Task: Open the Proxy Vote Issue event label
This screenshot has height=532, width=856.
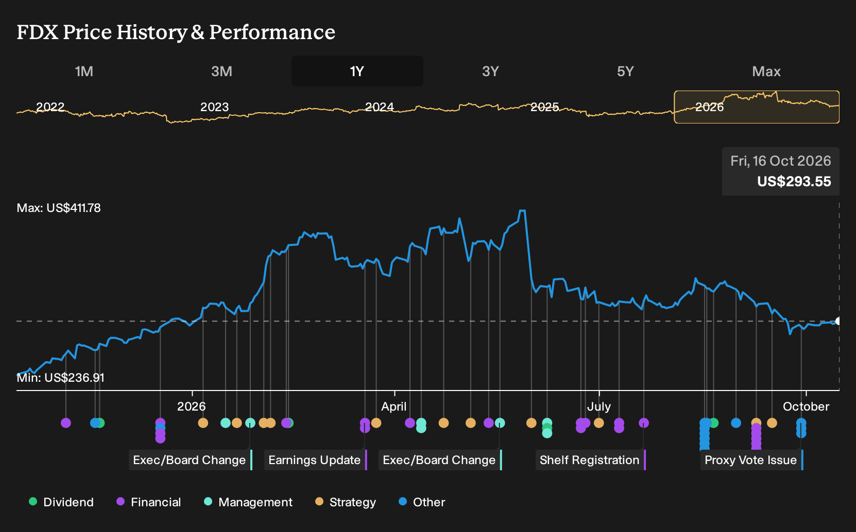Action: pos(751,460)
